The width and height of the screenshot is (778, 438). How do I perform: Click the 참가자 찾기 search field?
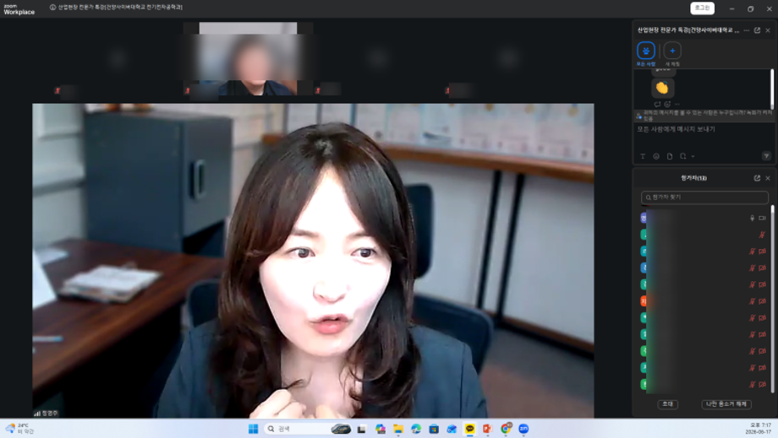[x=704, y=197]
